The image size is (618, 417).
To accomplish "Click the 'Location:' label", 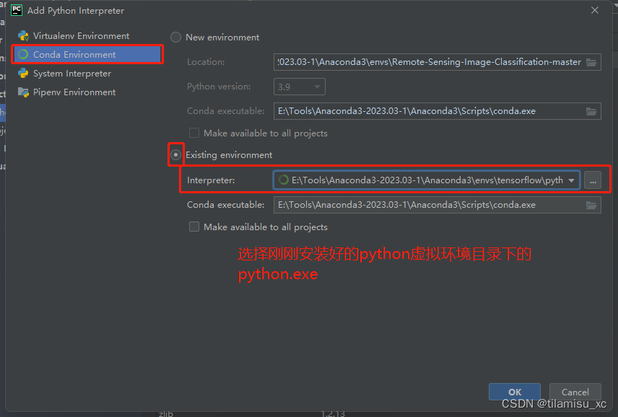I will [206, 62].
